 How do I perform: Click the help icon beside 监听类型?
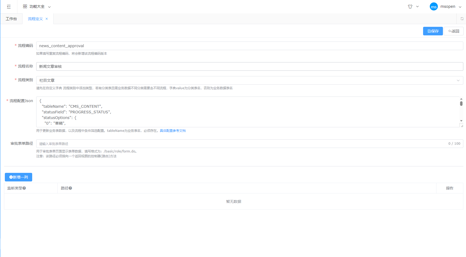(x=24, y=188)
